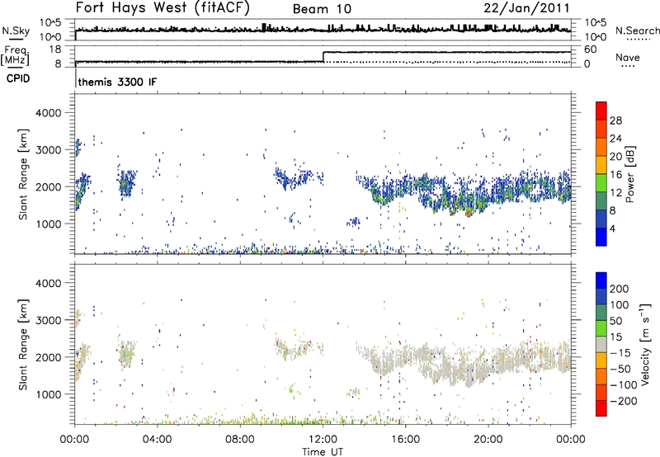Click frequency step at 12:00 UT

pos(323,57)
